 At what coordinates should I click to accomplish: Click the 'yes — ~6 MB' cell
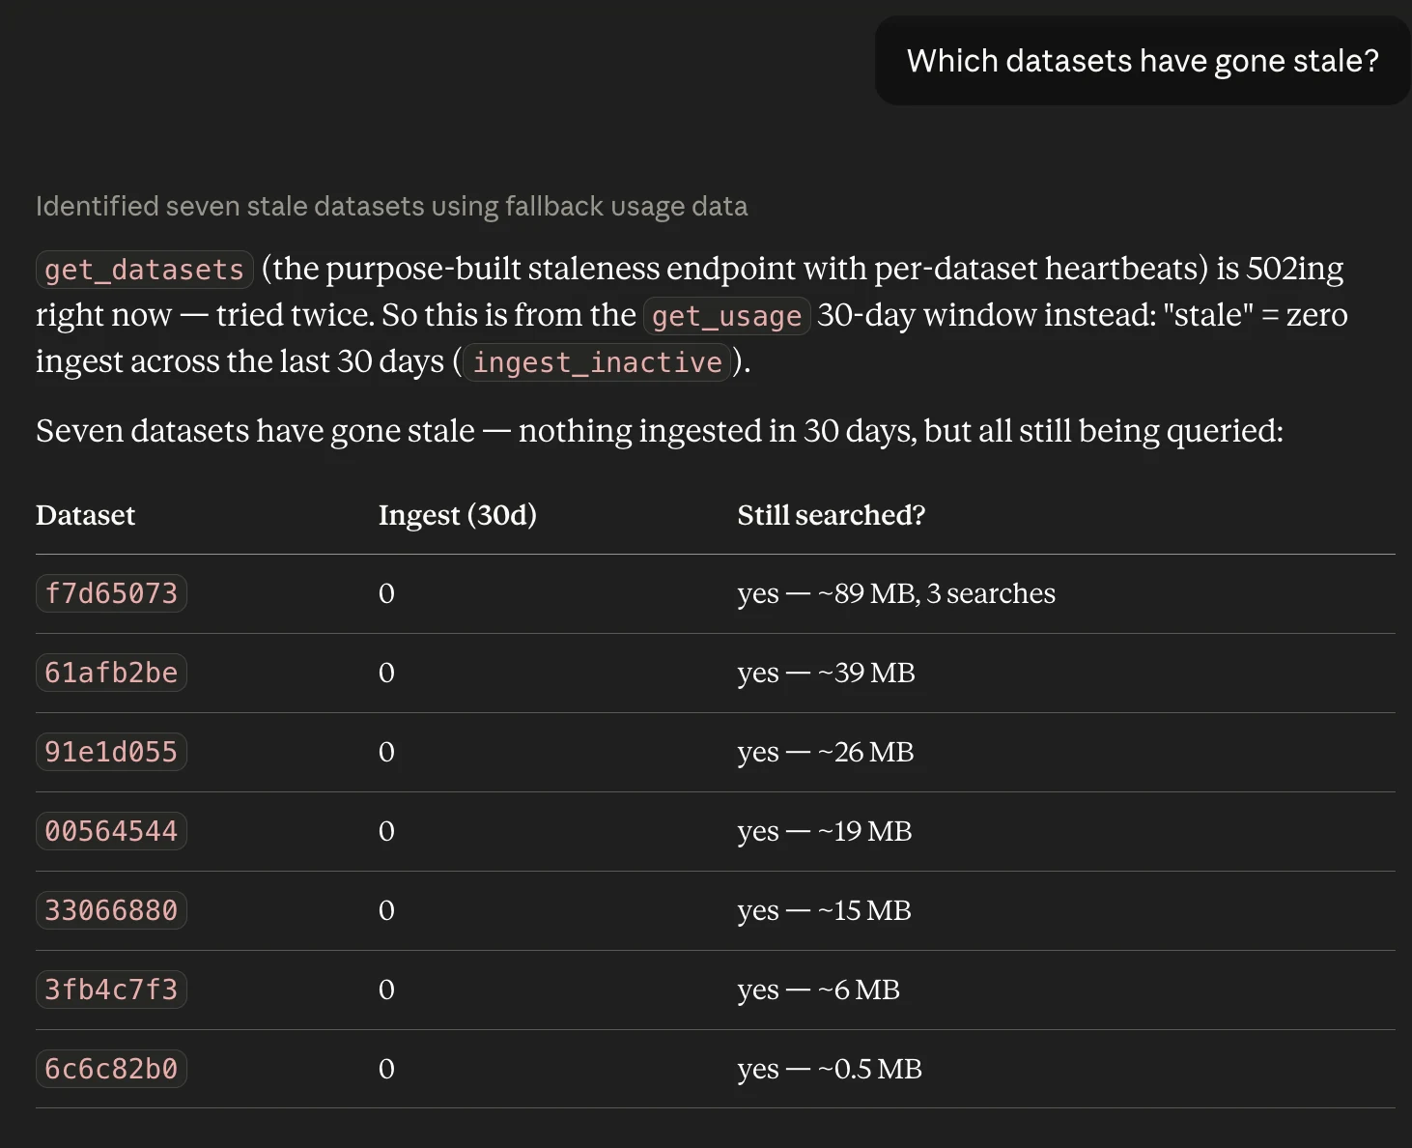pos(819,990)
